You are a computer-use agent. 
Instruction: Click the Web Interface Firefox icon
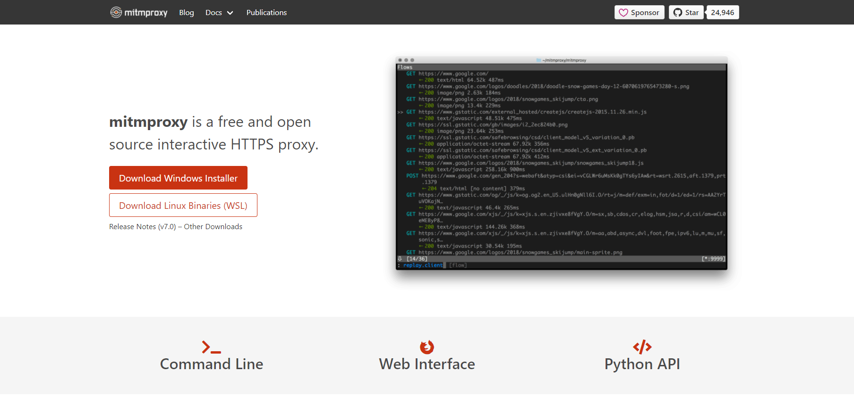427,347
